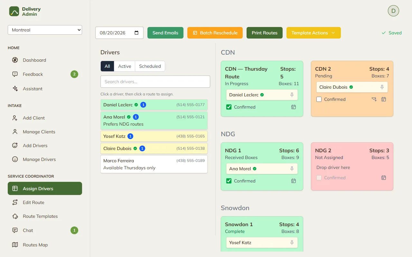Select driver Marco Ferreira in the list
The image size is (412, 257).
[x=154, y=164]
